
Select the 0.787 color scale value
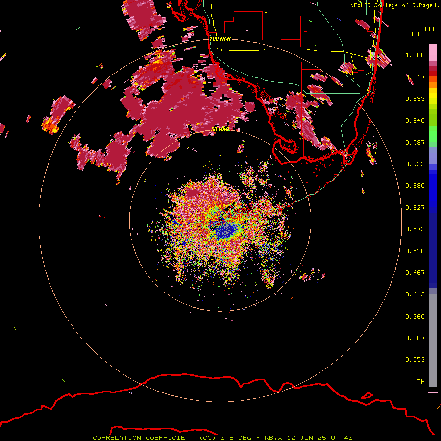coord(415,142)
